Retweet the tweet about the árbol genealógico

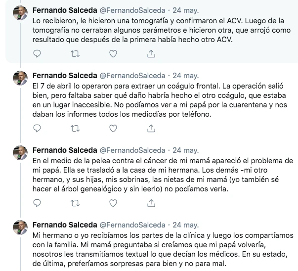(x=75, y=203)
